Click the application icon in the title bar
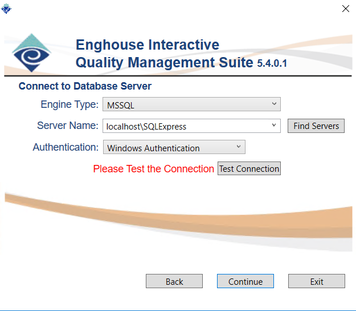This screenshot has width=356, height=311. pyautogui.click(x=6, y=8)
